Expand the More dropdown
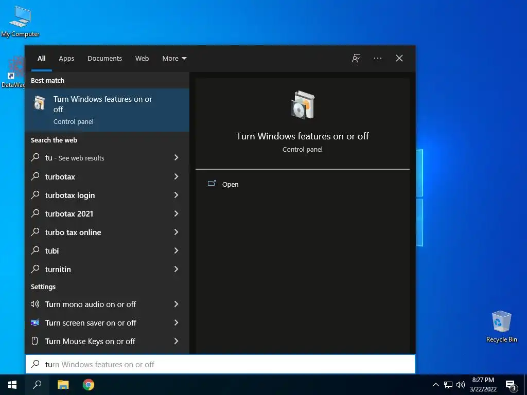This screenshot has height=395, width=527. point(174,59)
